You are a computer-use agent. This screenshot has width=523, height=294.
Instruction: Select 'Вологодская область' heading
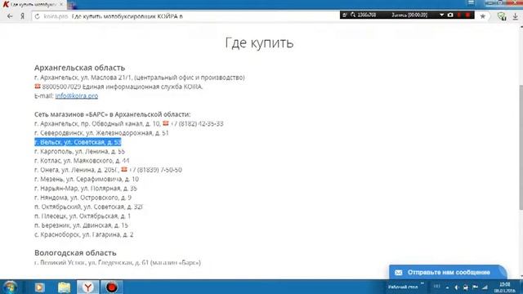tap(75, 252)
